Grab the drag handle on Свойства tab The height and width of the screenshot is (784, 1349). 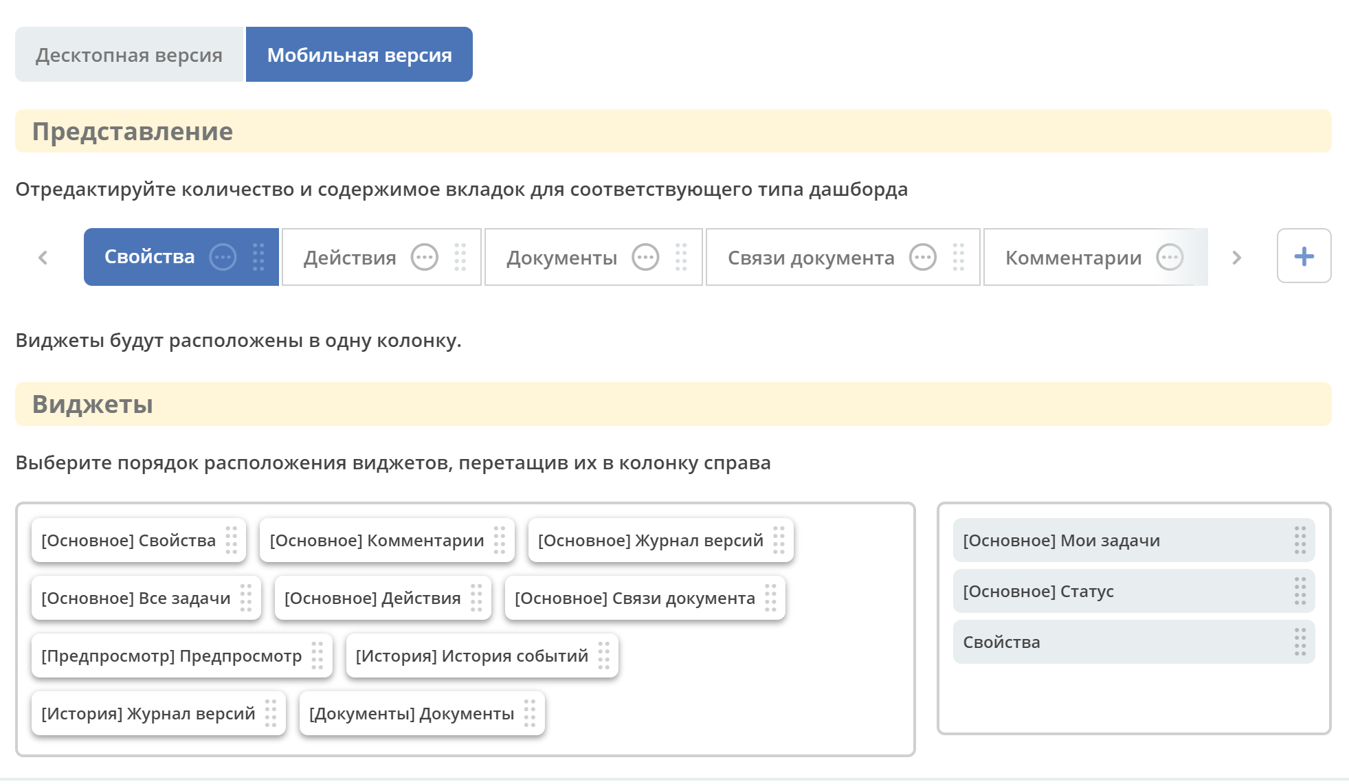[x=258, y=257]
